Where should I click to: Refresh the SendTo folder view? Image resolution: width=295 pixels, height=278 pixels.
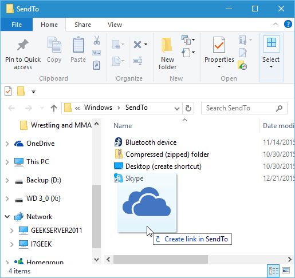[188, 108]
